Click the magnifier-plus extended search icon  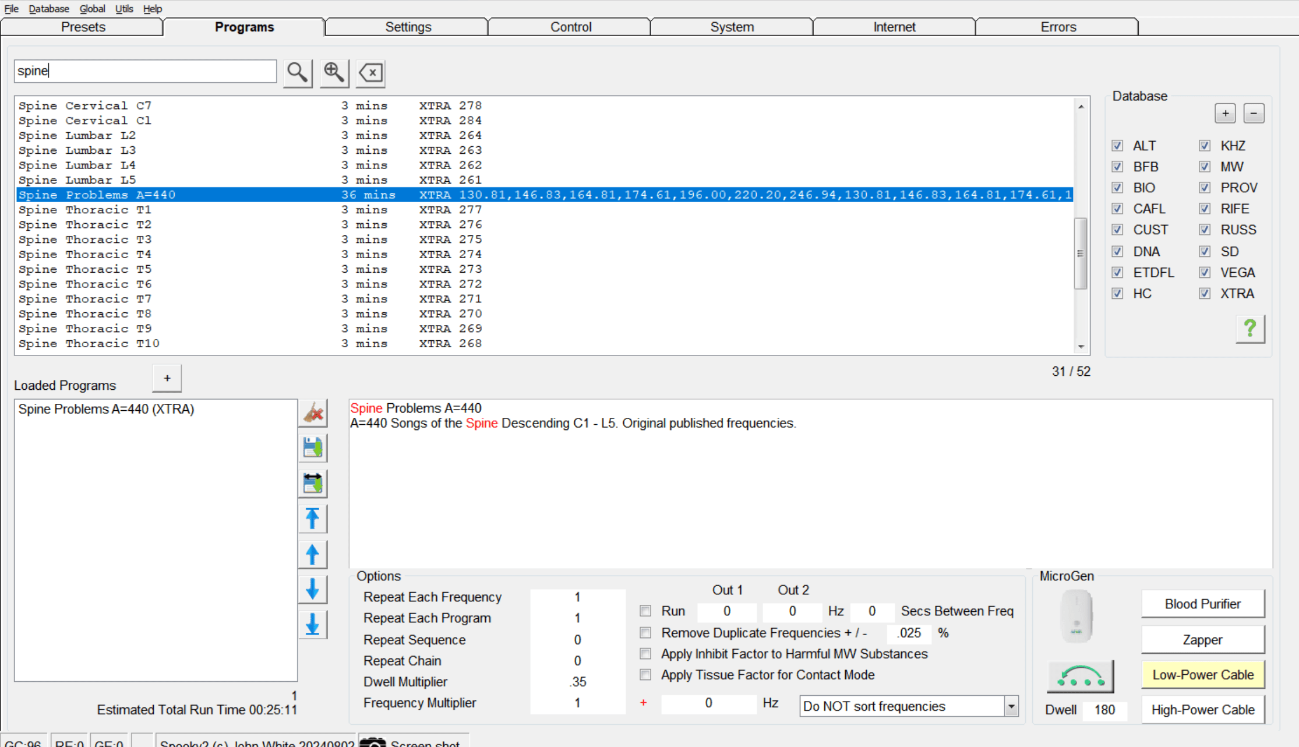point(334,73)
